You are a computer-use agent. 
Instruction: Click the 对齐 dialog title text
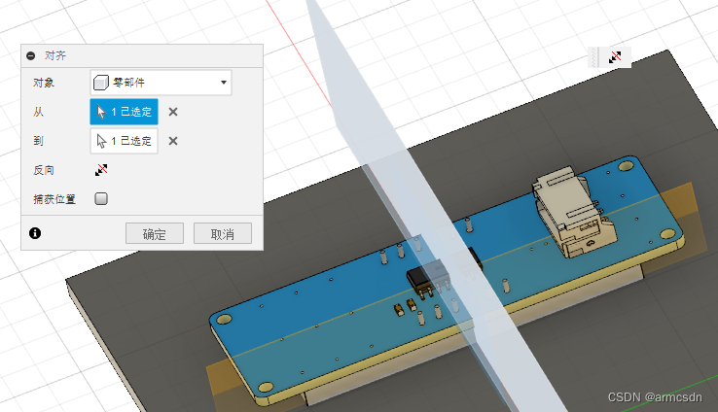(x=54, y=55)
